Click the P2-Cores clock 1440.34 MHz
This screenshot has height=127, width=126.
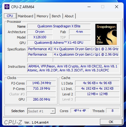(41, 83)
